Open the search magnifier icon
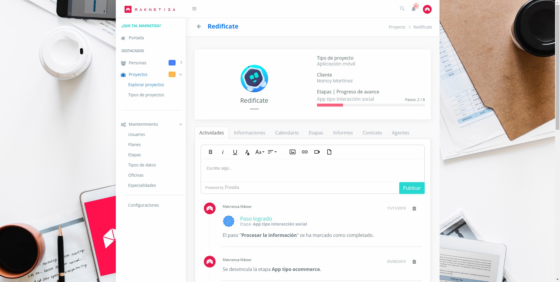Viewport: 560px width, 282px height. [402, 9]
